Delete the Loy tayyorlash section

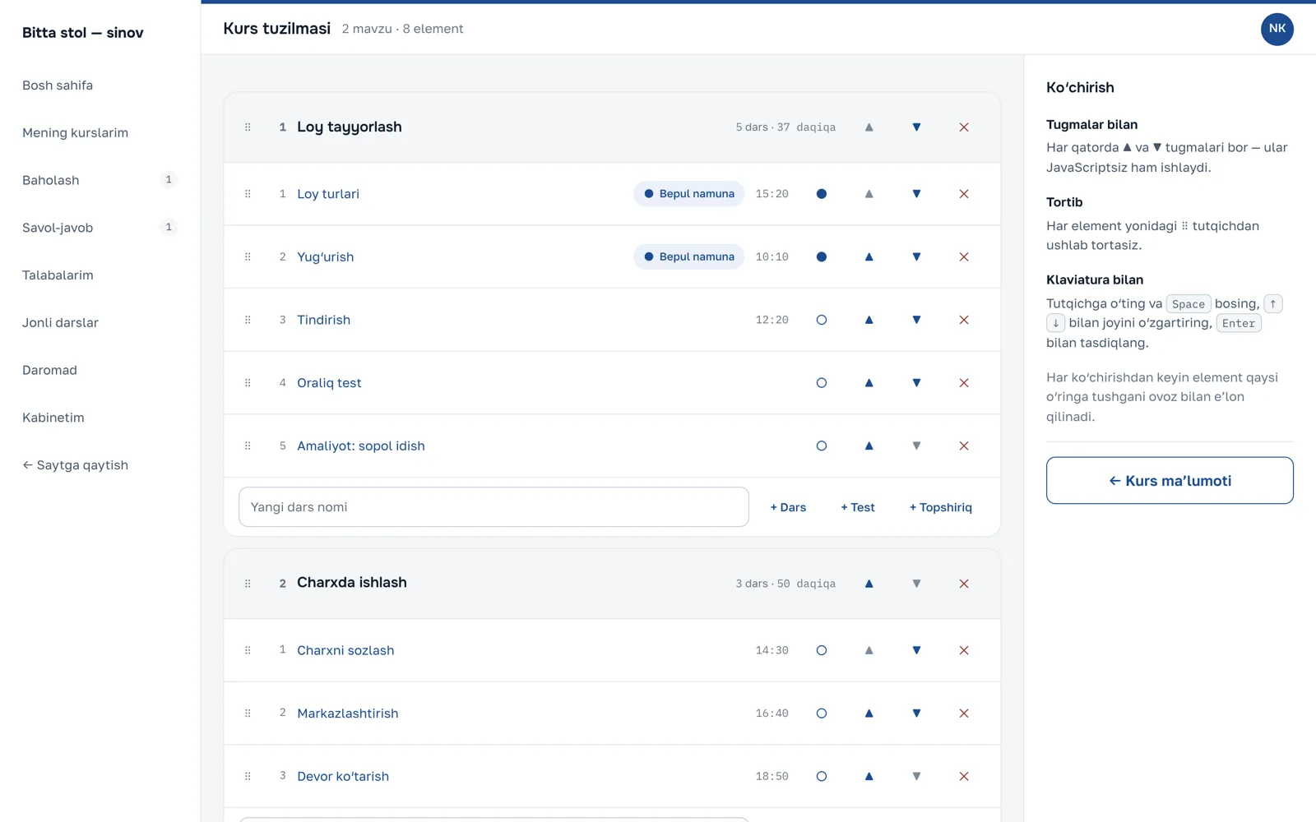click(x=964, y=127)
